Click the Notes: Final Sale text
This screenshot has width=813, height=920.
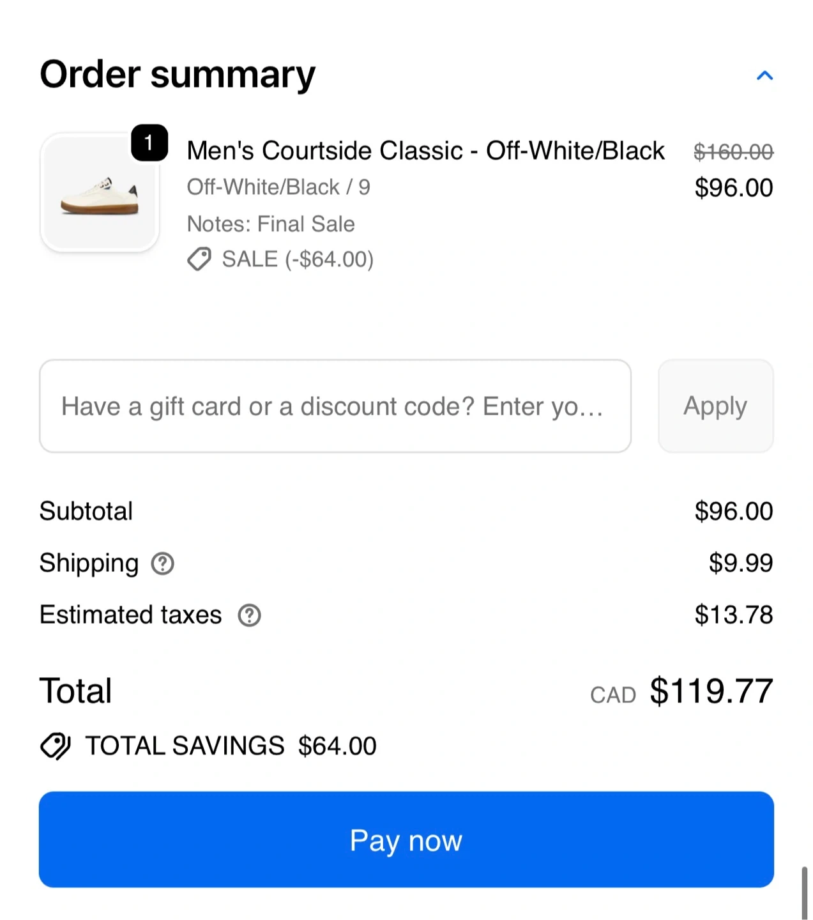(x=271, y=224)
